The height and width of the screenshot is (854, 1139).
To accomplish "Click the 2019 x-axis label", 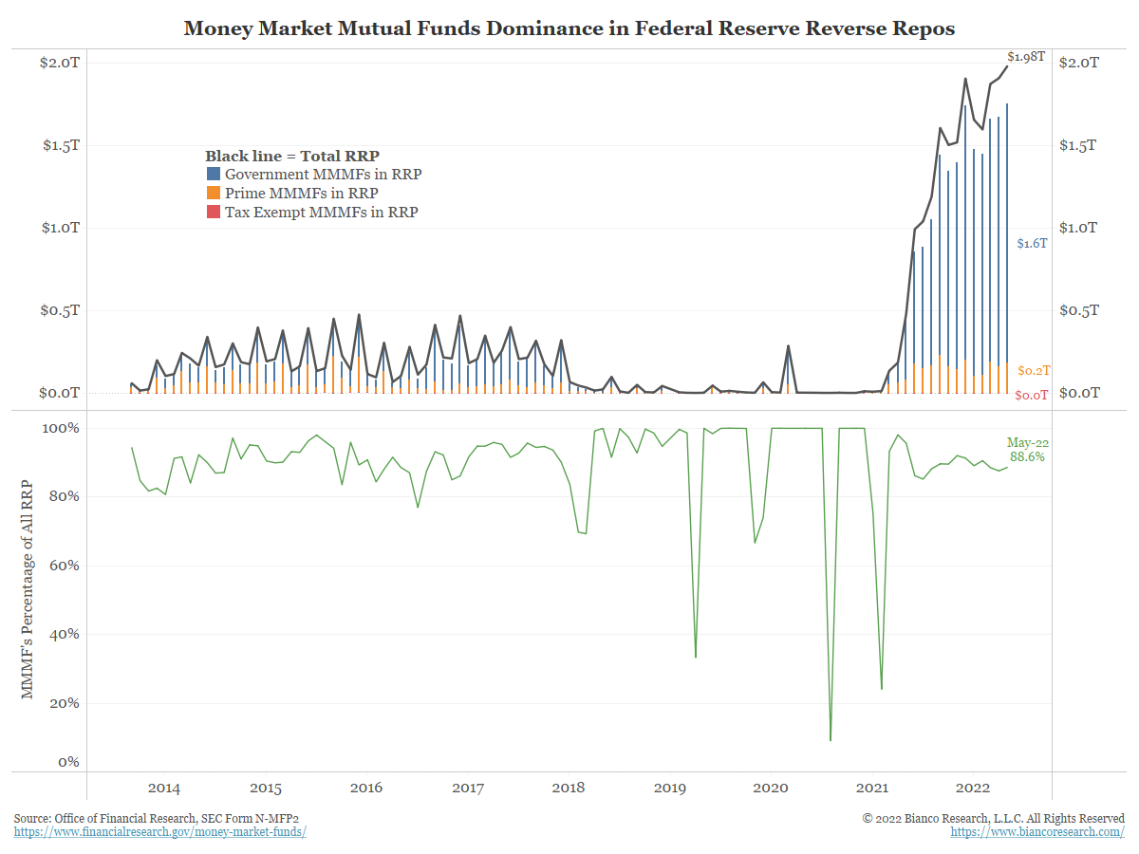I will coord(670,788).
